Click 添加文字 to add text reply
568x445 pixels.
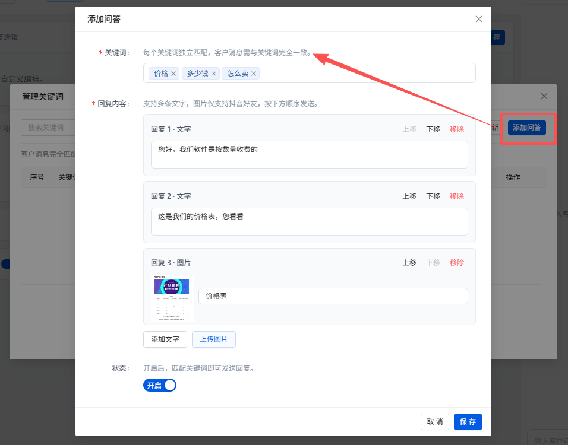[x=165, y=339]
